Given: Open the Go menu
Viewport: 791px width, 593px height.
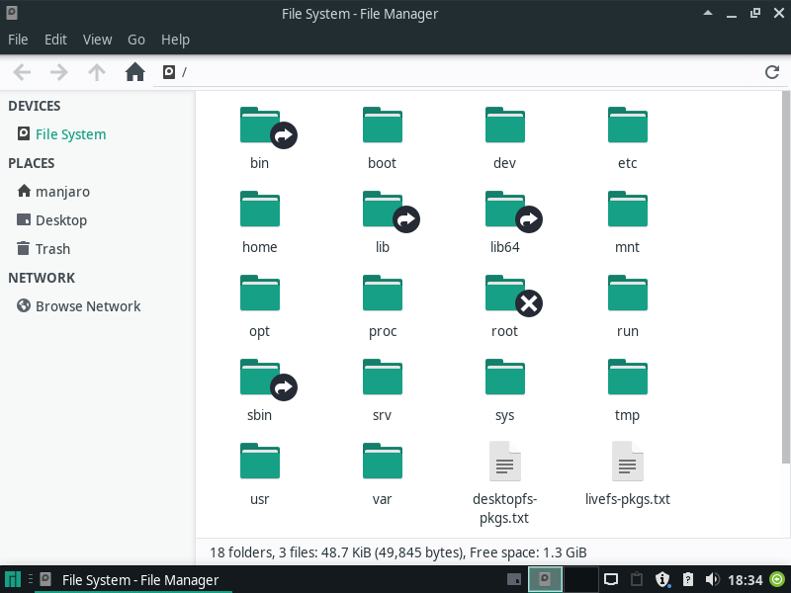Looking at the screenshot, I should coord(136,40).
